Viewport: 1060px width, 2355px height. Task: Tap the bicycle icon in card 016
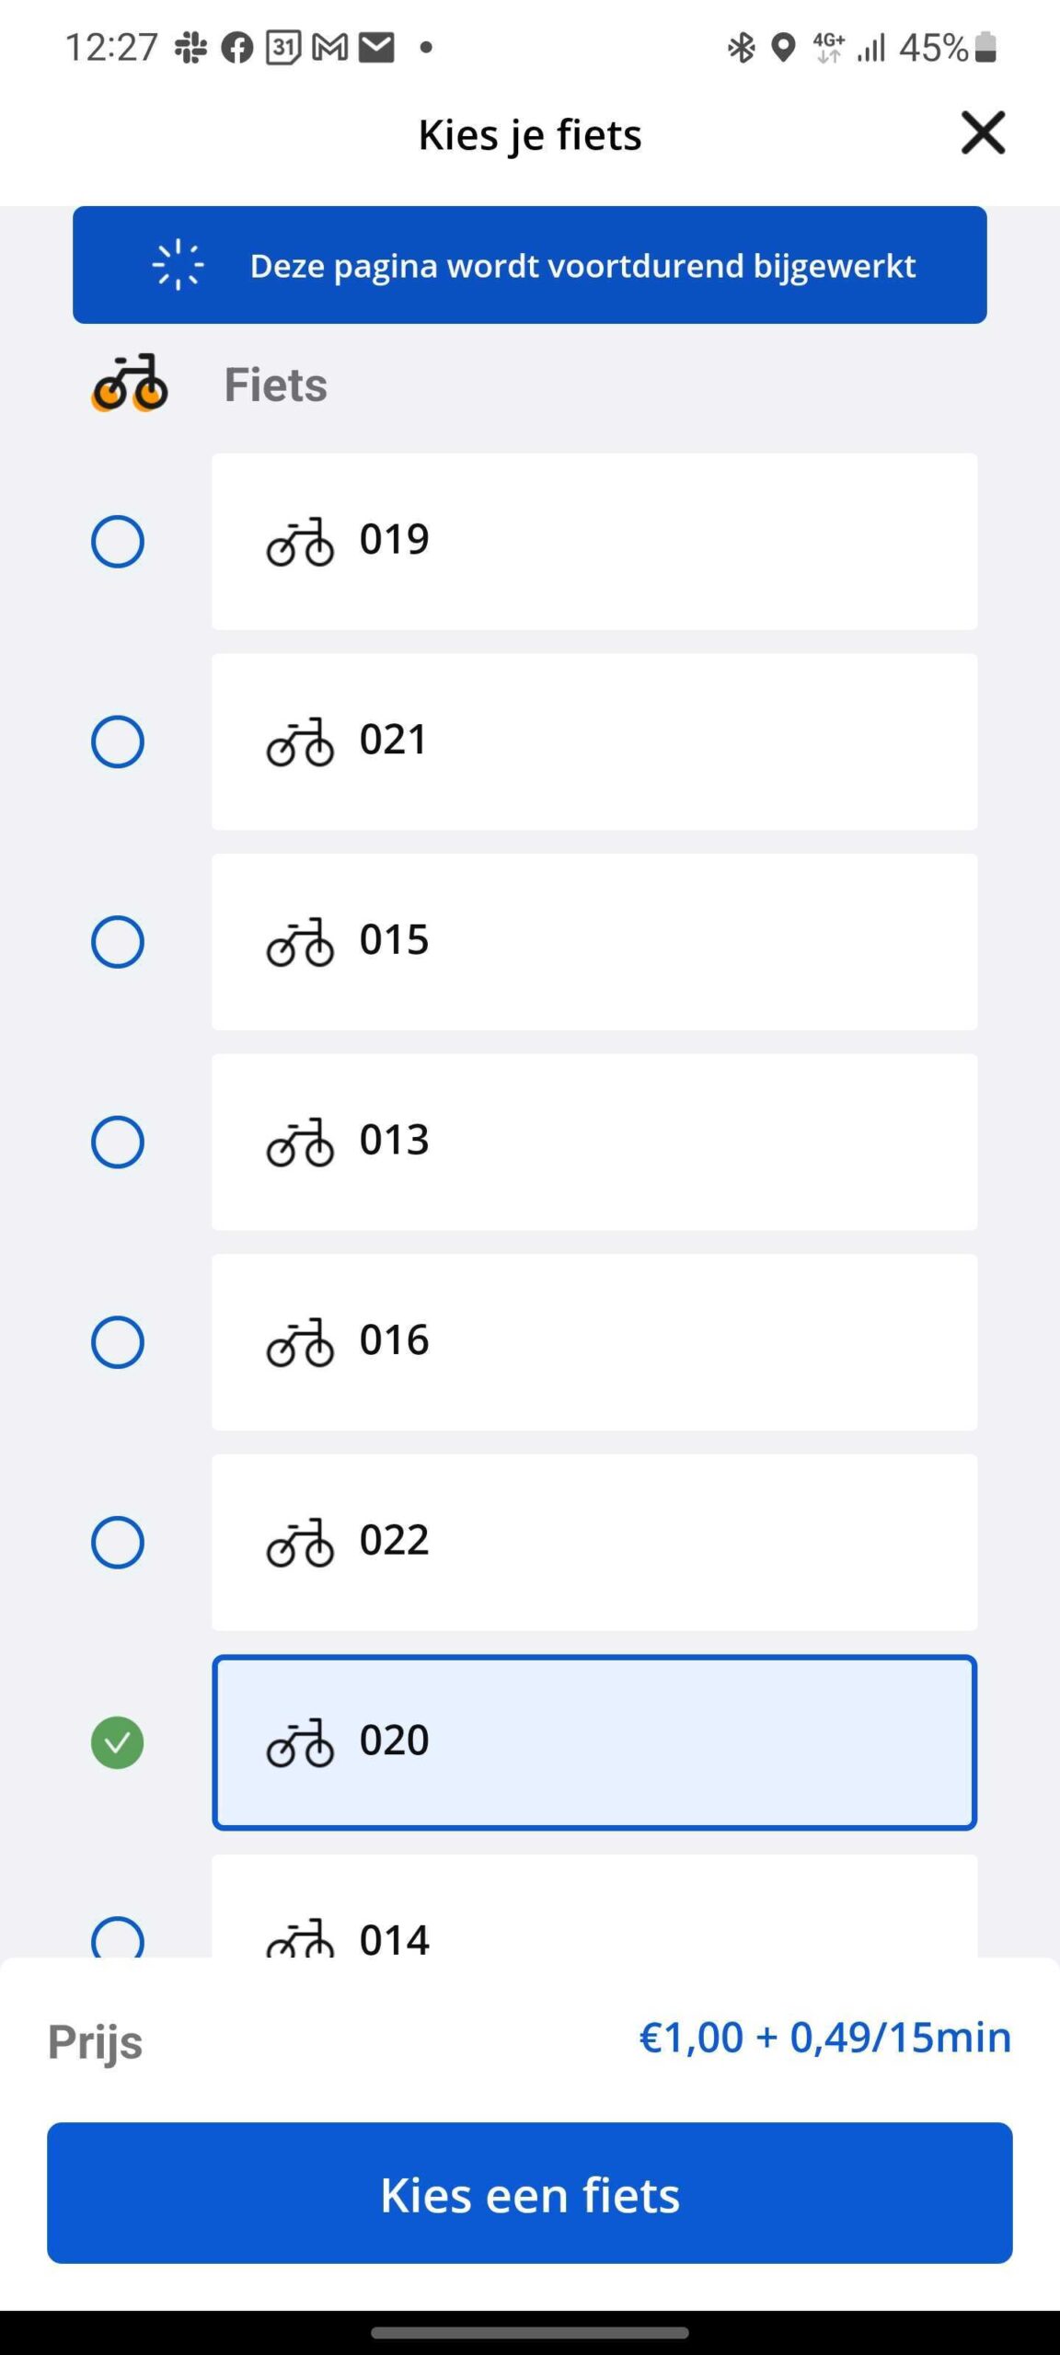pyautogui.click(x=300, y=1342)
